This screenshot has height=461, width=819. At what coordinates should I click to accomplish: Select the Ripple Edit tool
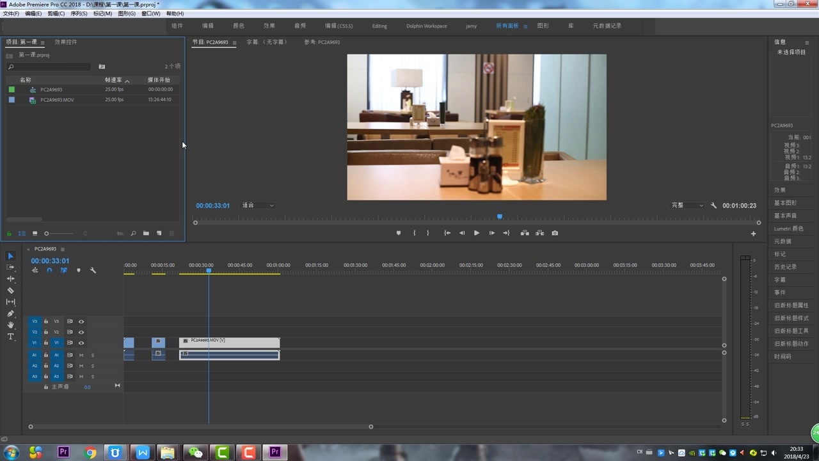pyautogui.click(x=10, y=279)
